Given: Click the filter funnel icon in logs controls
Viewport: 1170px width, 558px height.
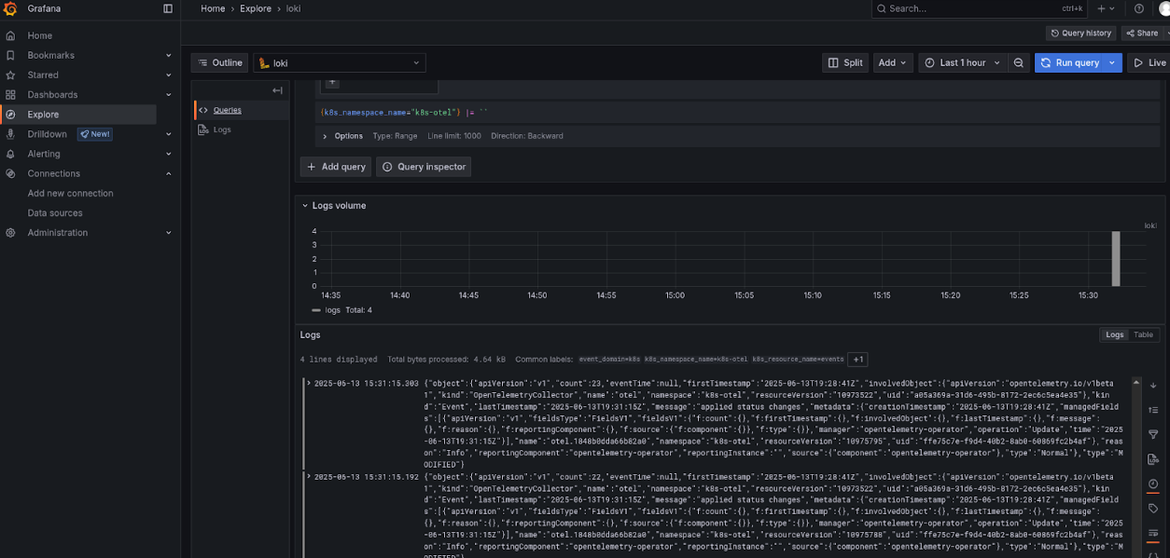Looking at the screenshot, I should tap(1153, 434).
